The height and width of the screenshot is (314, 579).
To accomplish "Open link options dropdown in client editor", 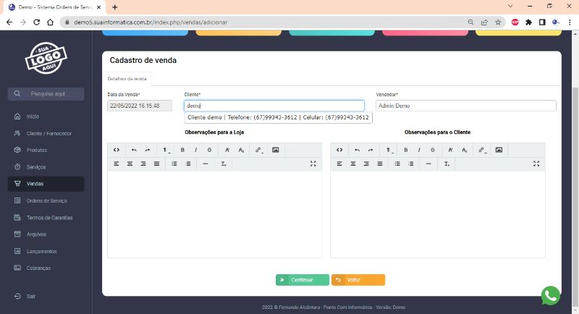I will click(x=482, y=150).
